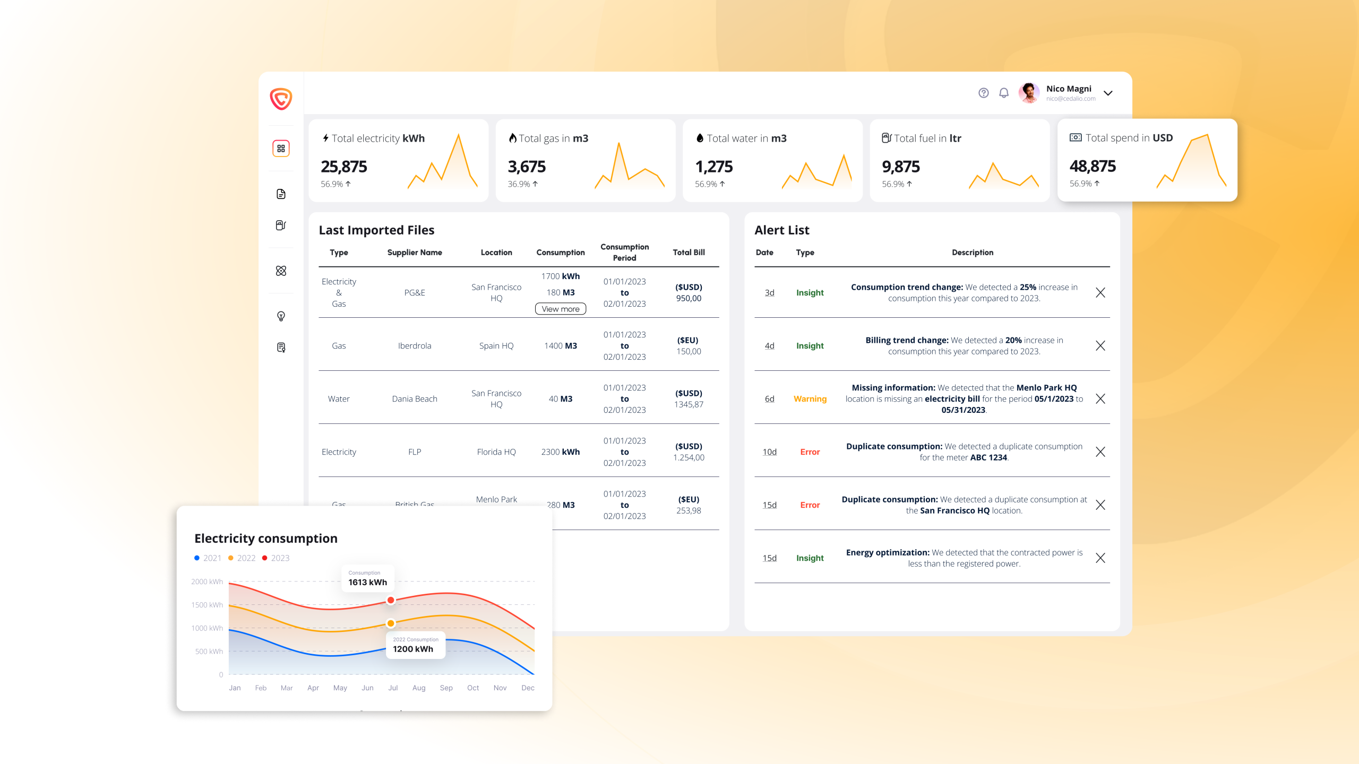The width and height of the screenshot is (1359, 764).
Task: Expand the user profile menu chevron
Action: 1108,93
